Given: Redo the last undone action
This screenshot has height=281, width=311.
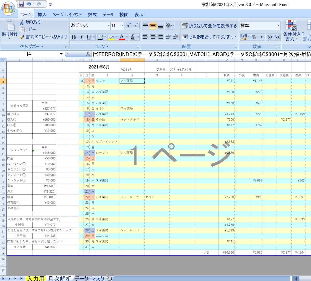Looking at the screenshot, I should [39, 4].
